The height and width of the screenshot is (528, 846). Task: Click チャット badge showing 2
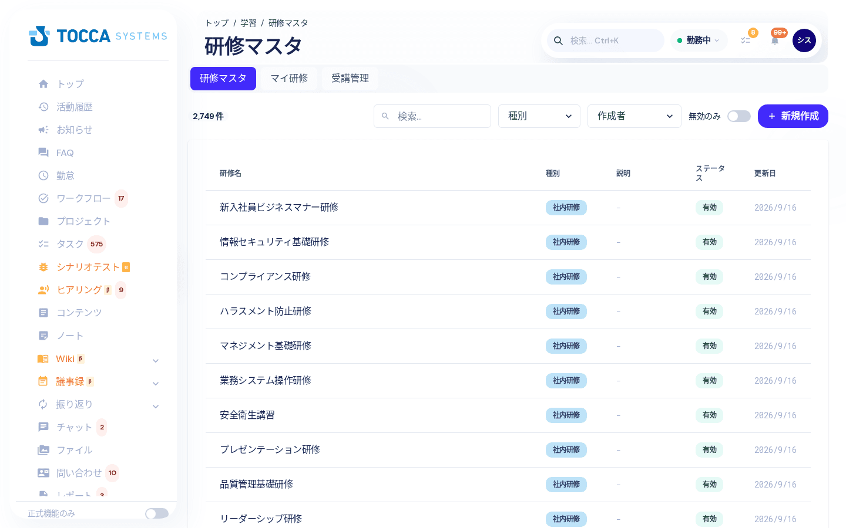102,427
